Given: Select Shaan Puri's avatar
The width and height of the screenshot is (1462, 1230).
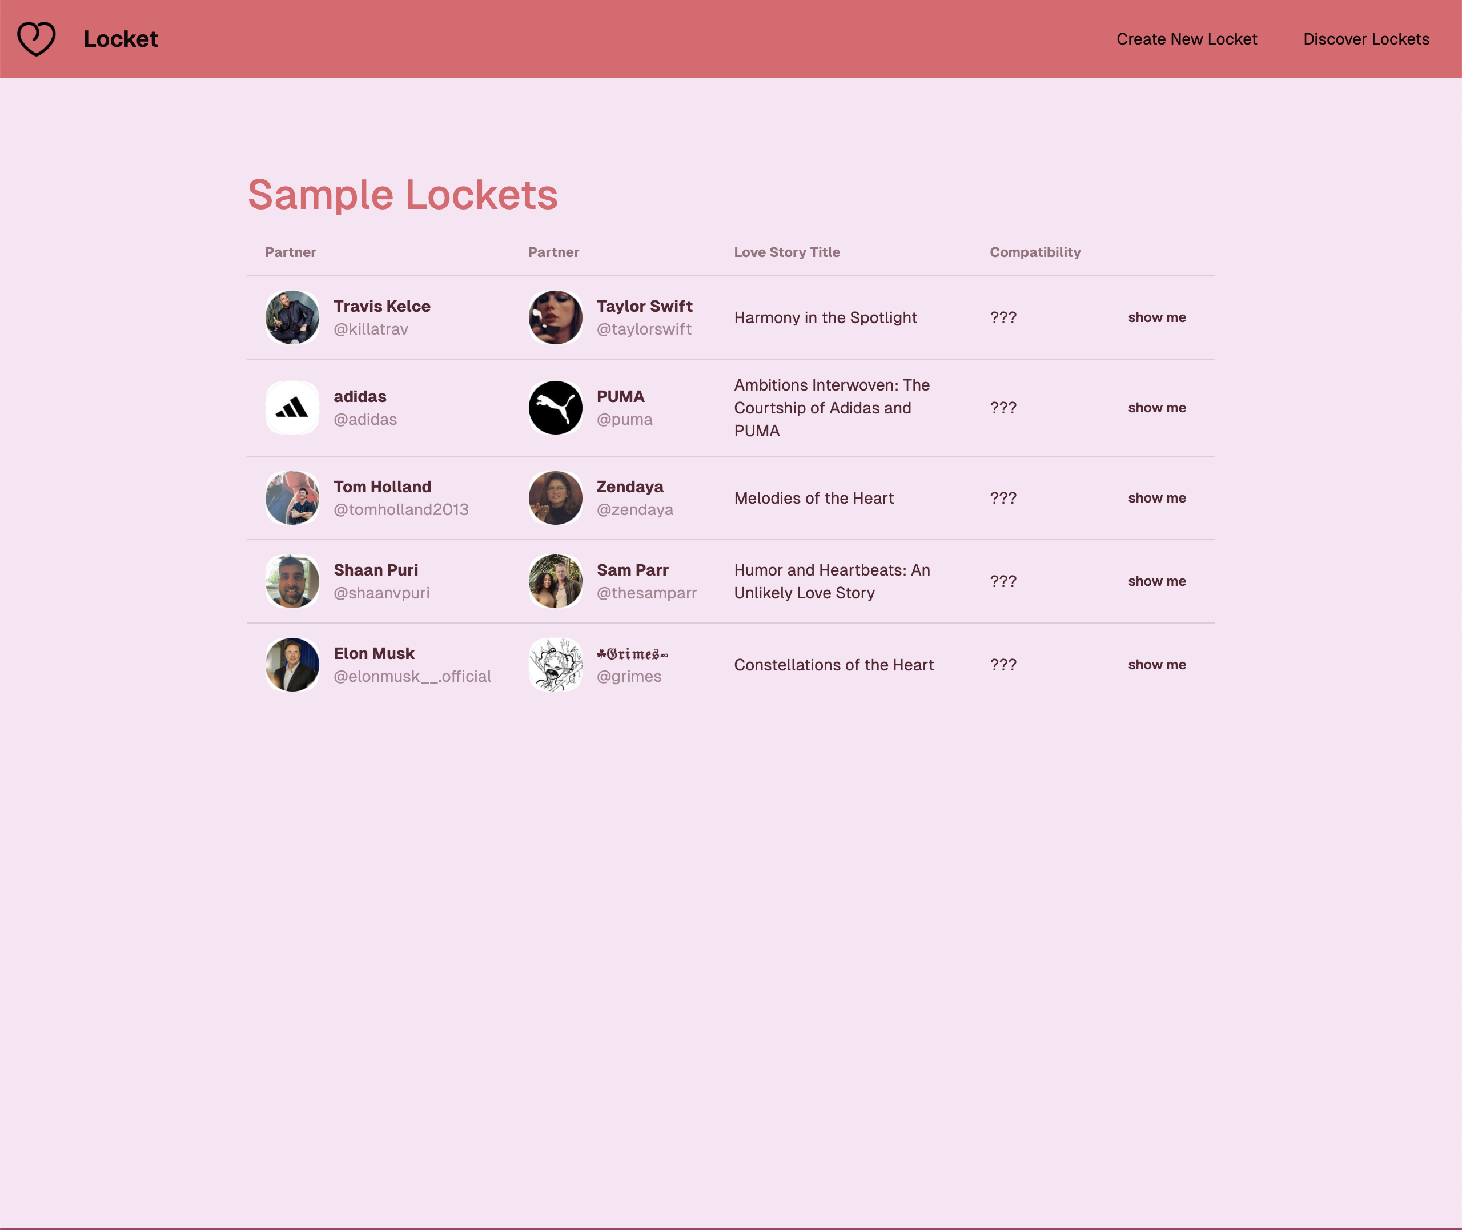Looking at the screenshot, I should tap(292, 581).
